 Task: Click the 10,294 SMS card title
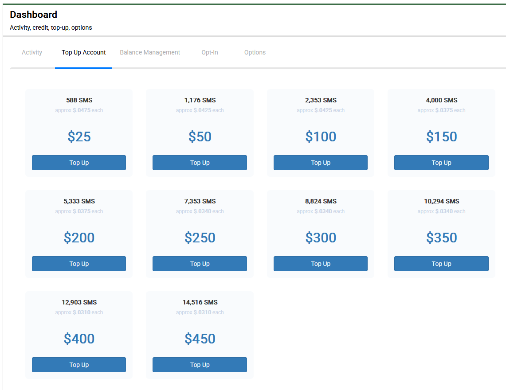441,201
